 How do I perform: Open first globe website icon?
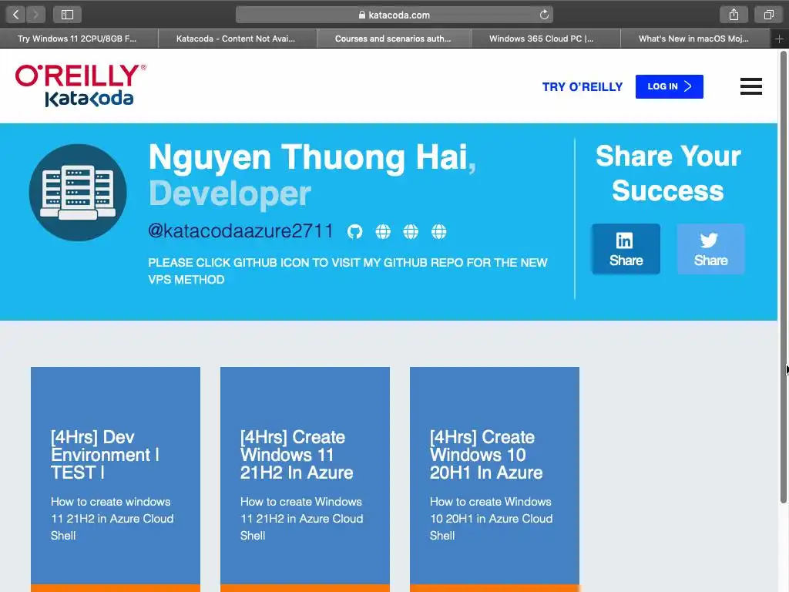coord(383,231)
